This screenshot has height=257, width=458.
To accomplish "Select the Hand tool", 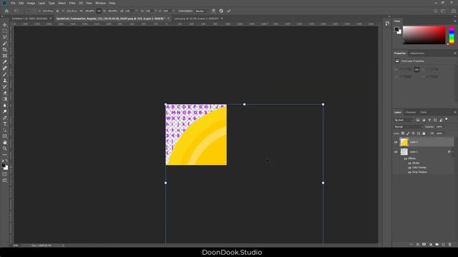I will pyautogui.click(x=5, y=142).
